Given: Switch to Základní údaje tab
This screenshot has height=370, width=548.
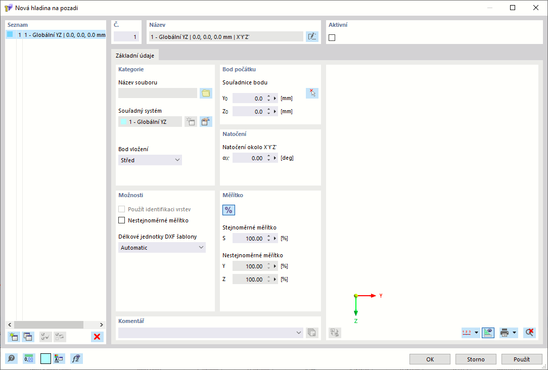Looking at the screenshot, I should point(135,56).
